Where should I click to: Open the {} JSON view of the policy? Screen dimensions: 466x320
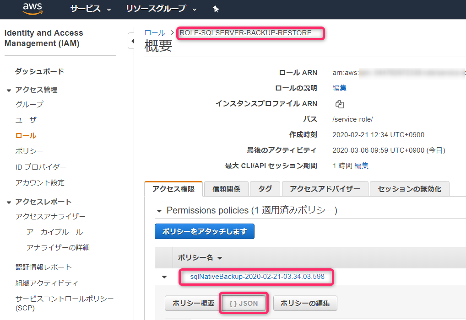coord(243,303)
